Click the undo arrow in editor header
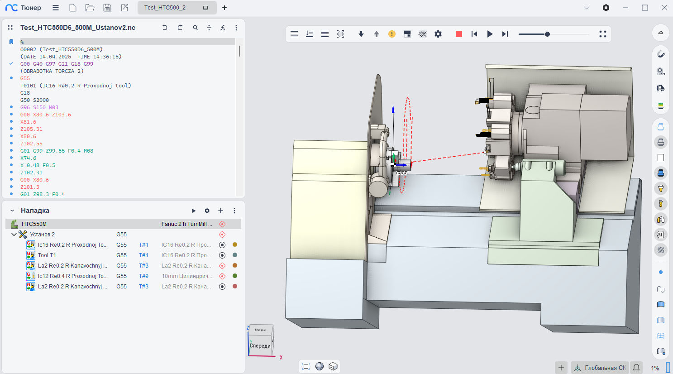The height and width of the screenshot is (374, 673). pyautogui.click(x=165, y=28)
